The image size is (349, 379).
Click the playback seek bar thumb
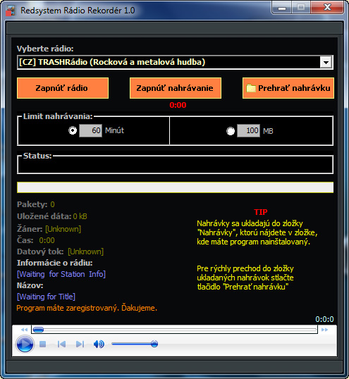tap(38, 330)
